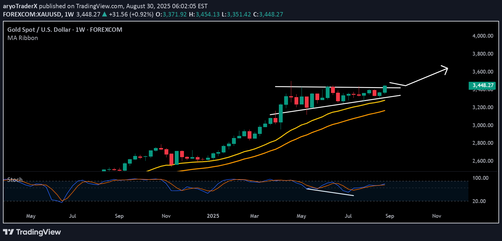Click the Stoch 20.00 scale label
This screenshot has width=502, height=241.
pos(479,201)
